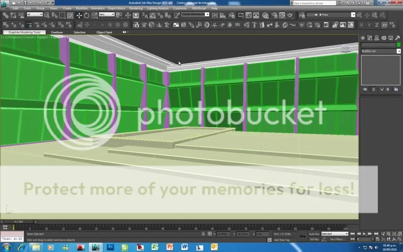Open the Curve Editor icon
403x252 pixels.
pos(249,15)
